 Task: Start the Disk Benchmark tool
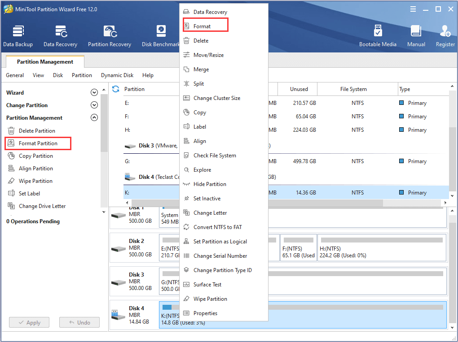[x=161, y=36]
